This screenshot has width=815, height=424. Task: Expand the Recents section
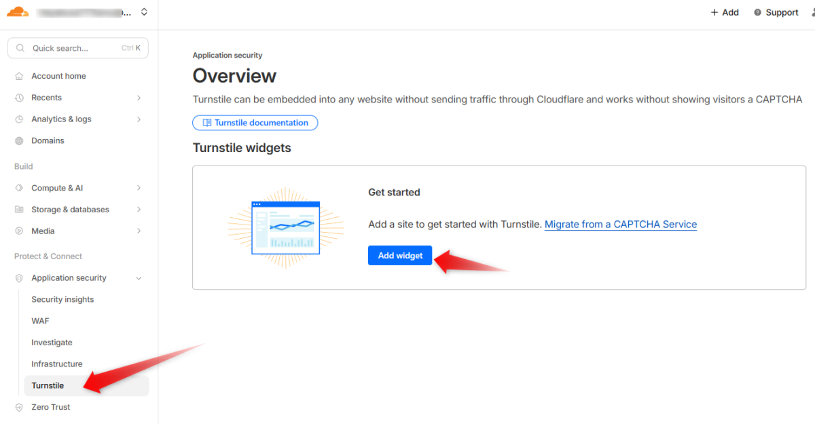tap(139, 97)
